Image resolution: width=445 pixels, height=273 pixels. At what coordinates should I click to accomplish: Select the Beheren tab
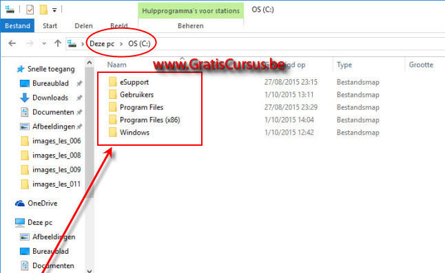(x=191, y=25)
